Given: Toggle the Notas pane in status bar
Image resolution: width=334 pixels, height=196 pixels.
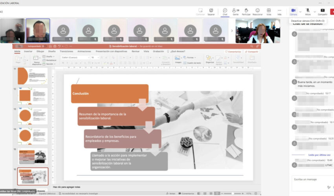Looking at the screenshot, I should point(171,193).
